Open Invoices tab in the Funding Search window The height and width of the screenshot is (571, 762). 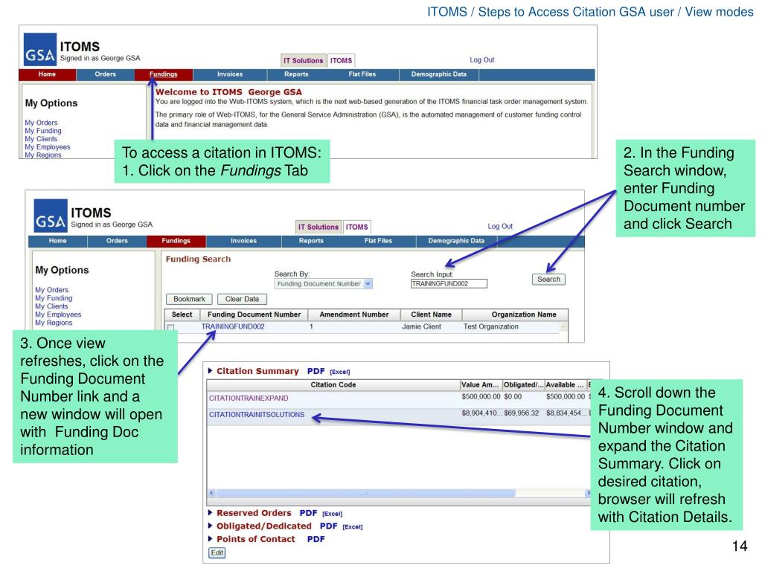(x=243, y=241)
